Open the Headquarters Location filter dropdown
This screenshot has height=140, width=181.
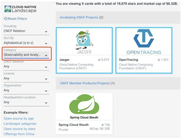(26, 102)
